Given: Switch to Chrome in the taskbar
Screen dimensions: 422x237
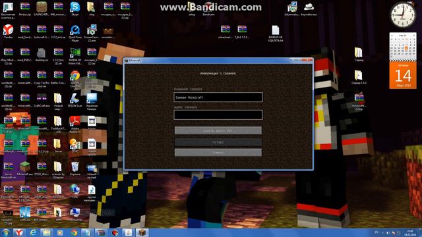Looking at the screenshot, I should click(74, 232).
